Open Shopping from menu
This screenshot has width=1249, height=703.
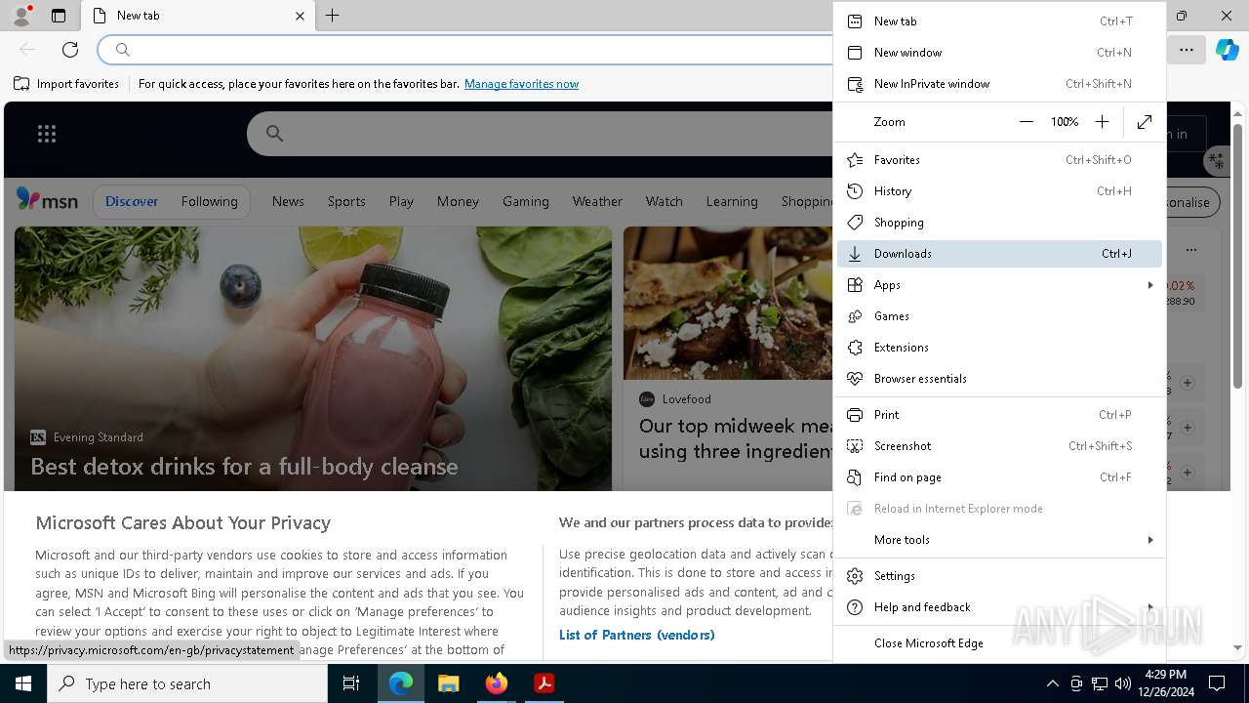point(999,222)
